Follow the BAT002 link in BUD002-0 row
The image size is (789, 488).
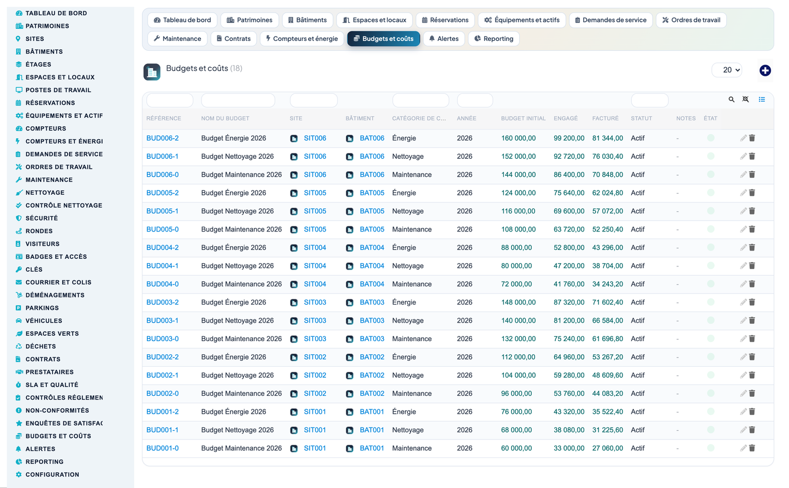pyautogui.click(x=372, y=394)
